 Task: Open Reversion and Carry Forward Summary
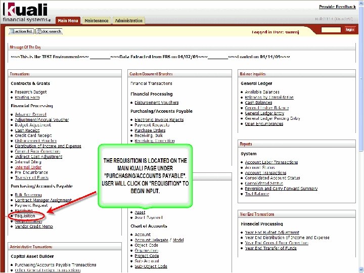281,189
